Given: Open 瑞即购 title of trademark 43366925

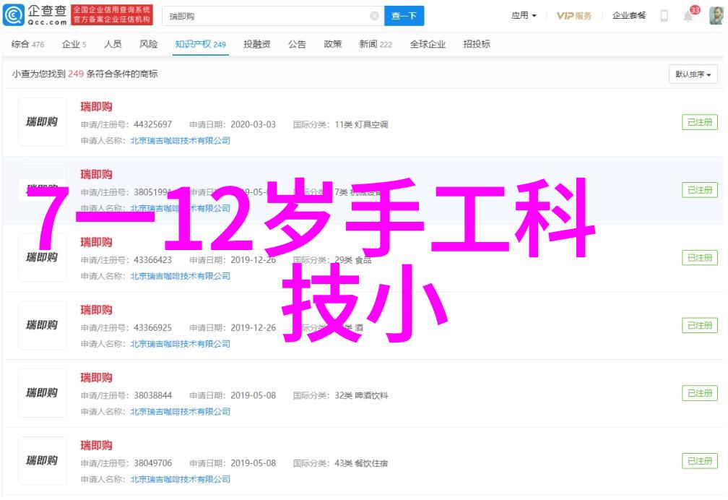Looking at the screenshot, I should 97,310.
